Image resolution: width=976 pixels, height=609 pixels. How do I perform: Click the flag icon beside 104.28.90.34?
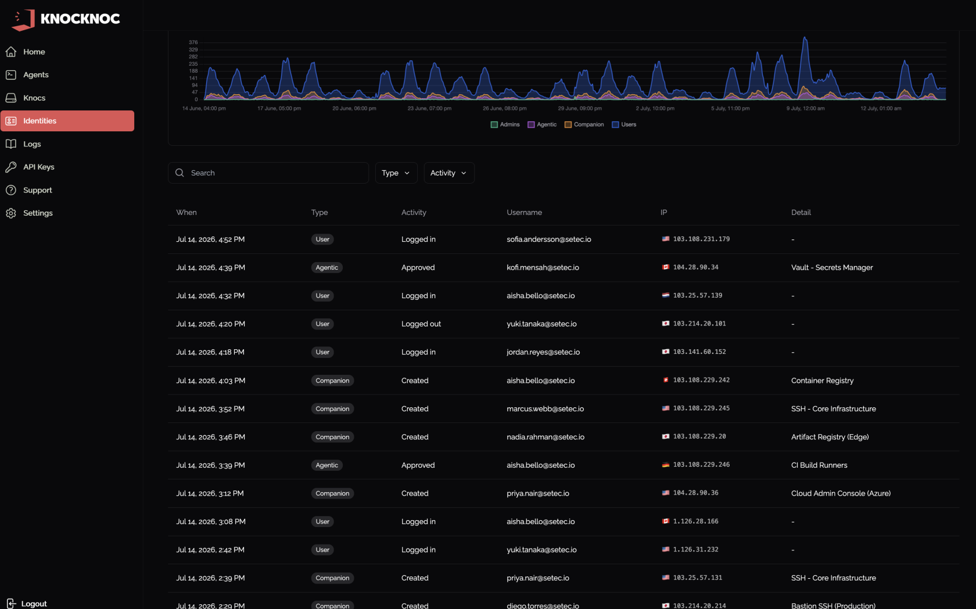[666, 267]
